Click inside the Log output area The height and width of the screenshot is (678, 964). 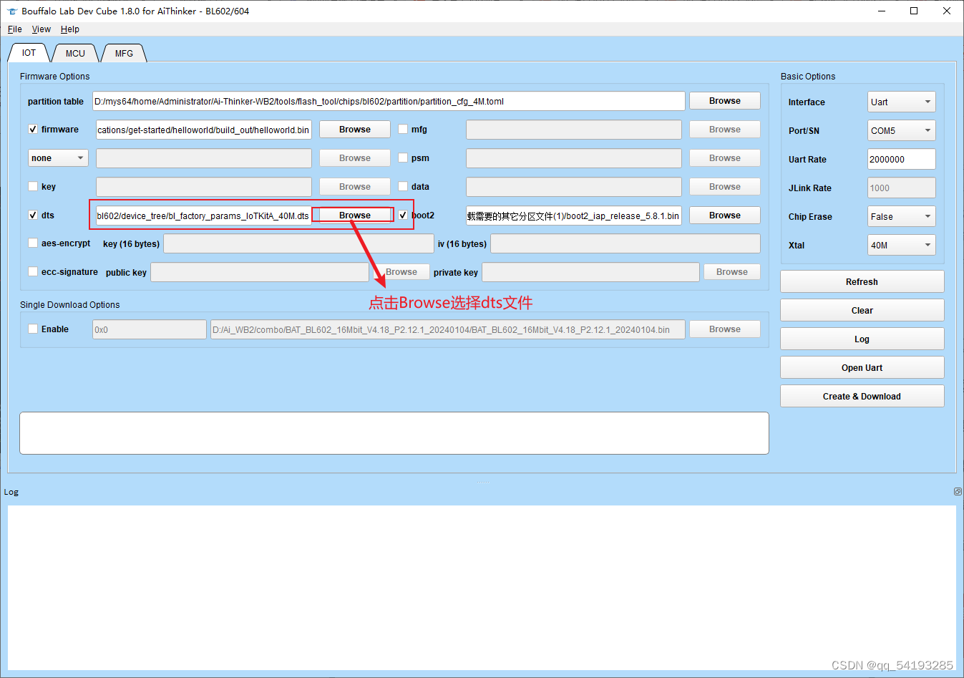coord(482,587)
